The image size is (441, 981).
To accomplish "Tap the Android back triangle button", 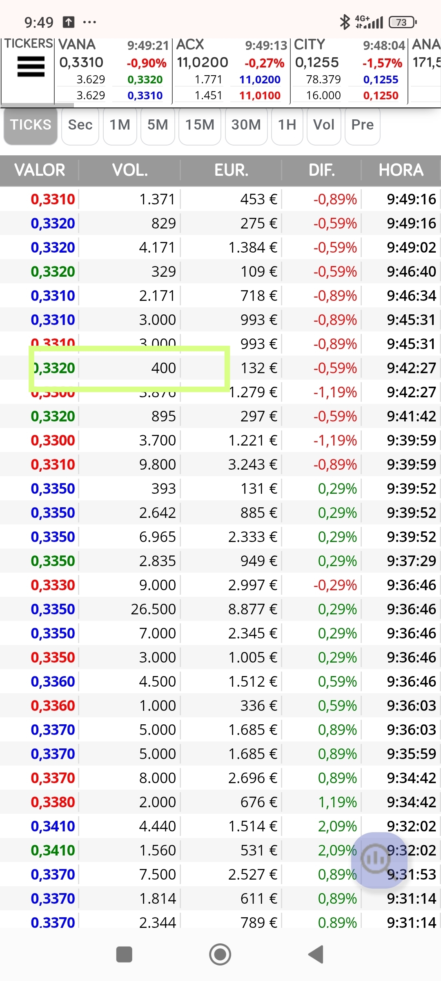I will (x=316, y=955).
